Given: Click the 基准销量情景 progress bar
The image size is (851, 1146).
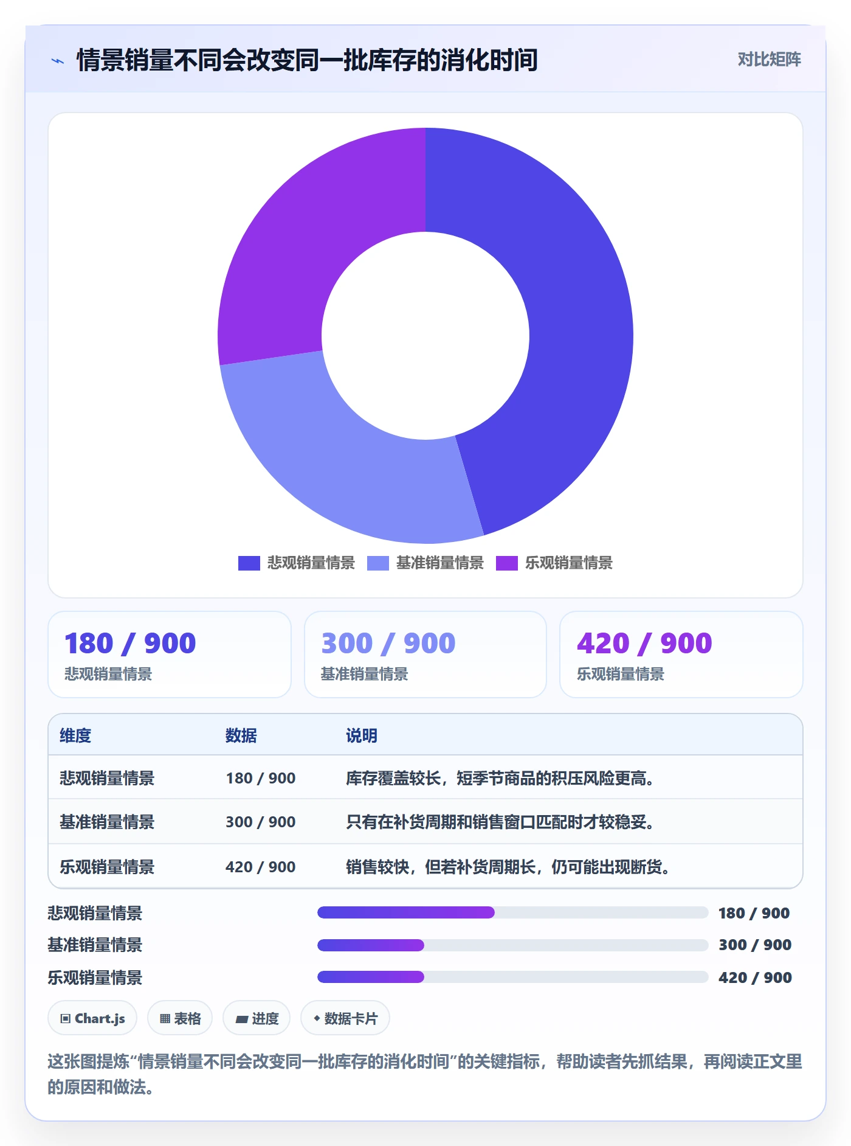Looking at the screenshot, I should (x=512, y=945).
